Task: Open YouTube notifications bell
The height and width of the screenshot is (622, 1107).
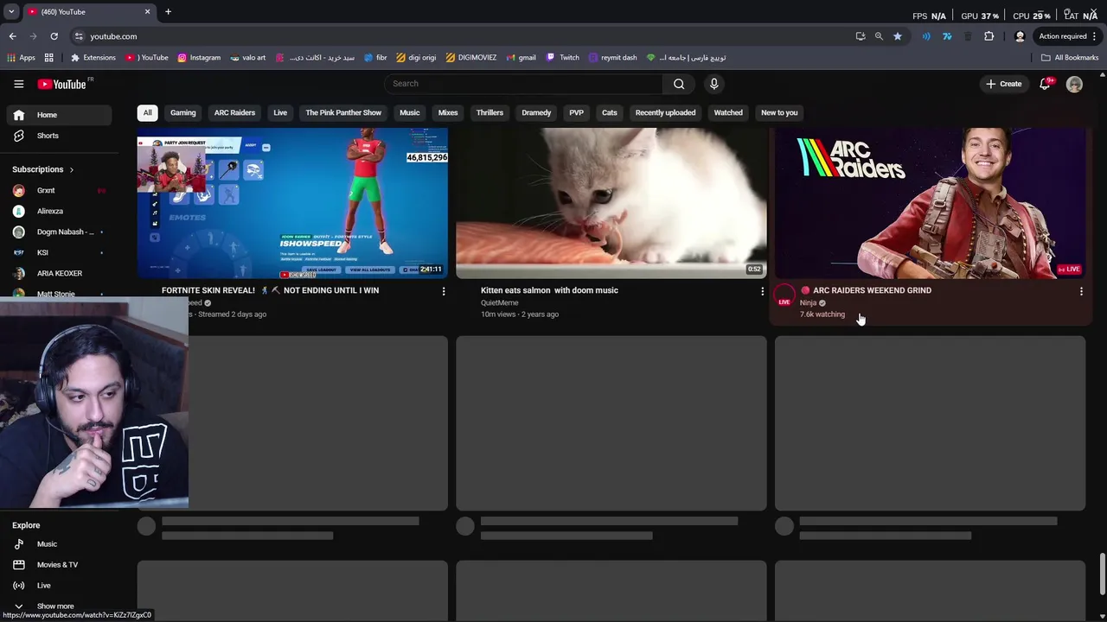Action: [x=1045, y=84]
